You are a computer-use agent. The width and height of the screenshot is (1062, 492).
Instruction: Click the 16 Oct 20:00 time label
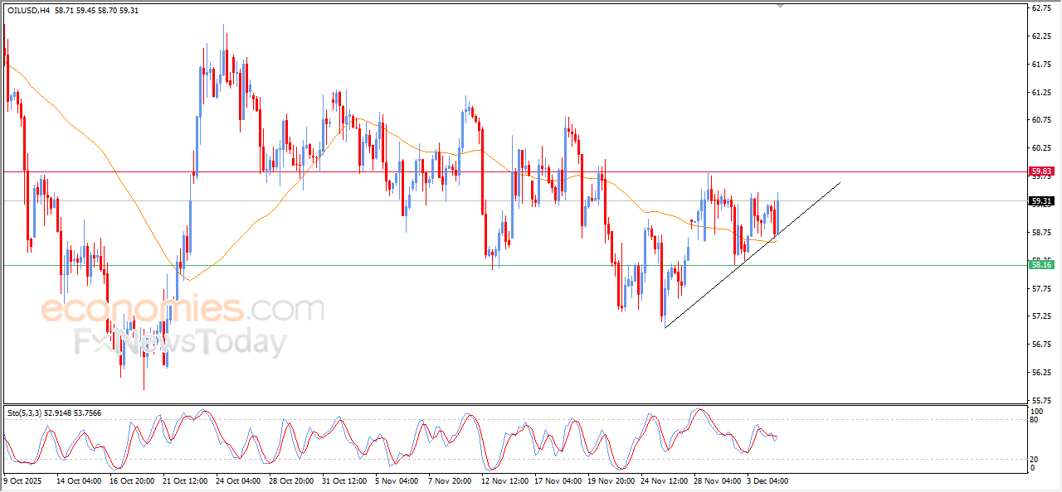[x=131, y=480]
